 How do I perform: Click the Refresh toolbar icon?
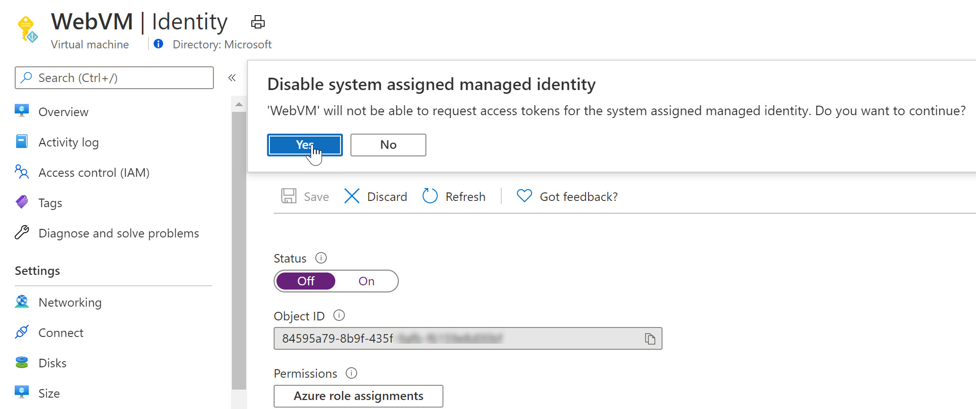[430, 196]
